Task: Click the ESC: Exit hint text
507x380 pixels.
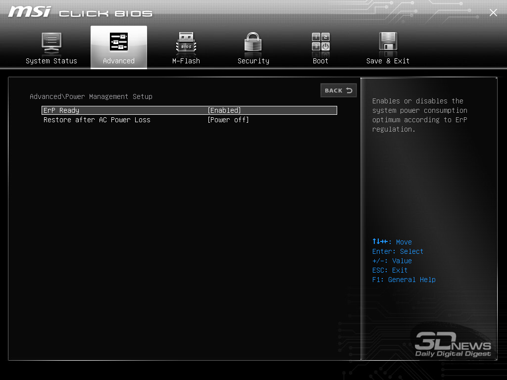Action: pos(390,270)
